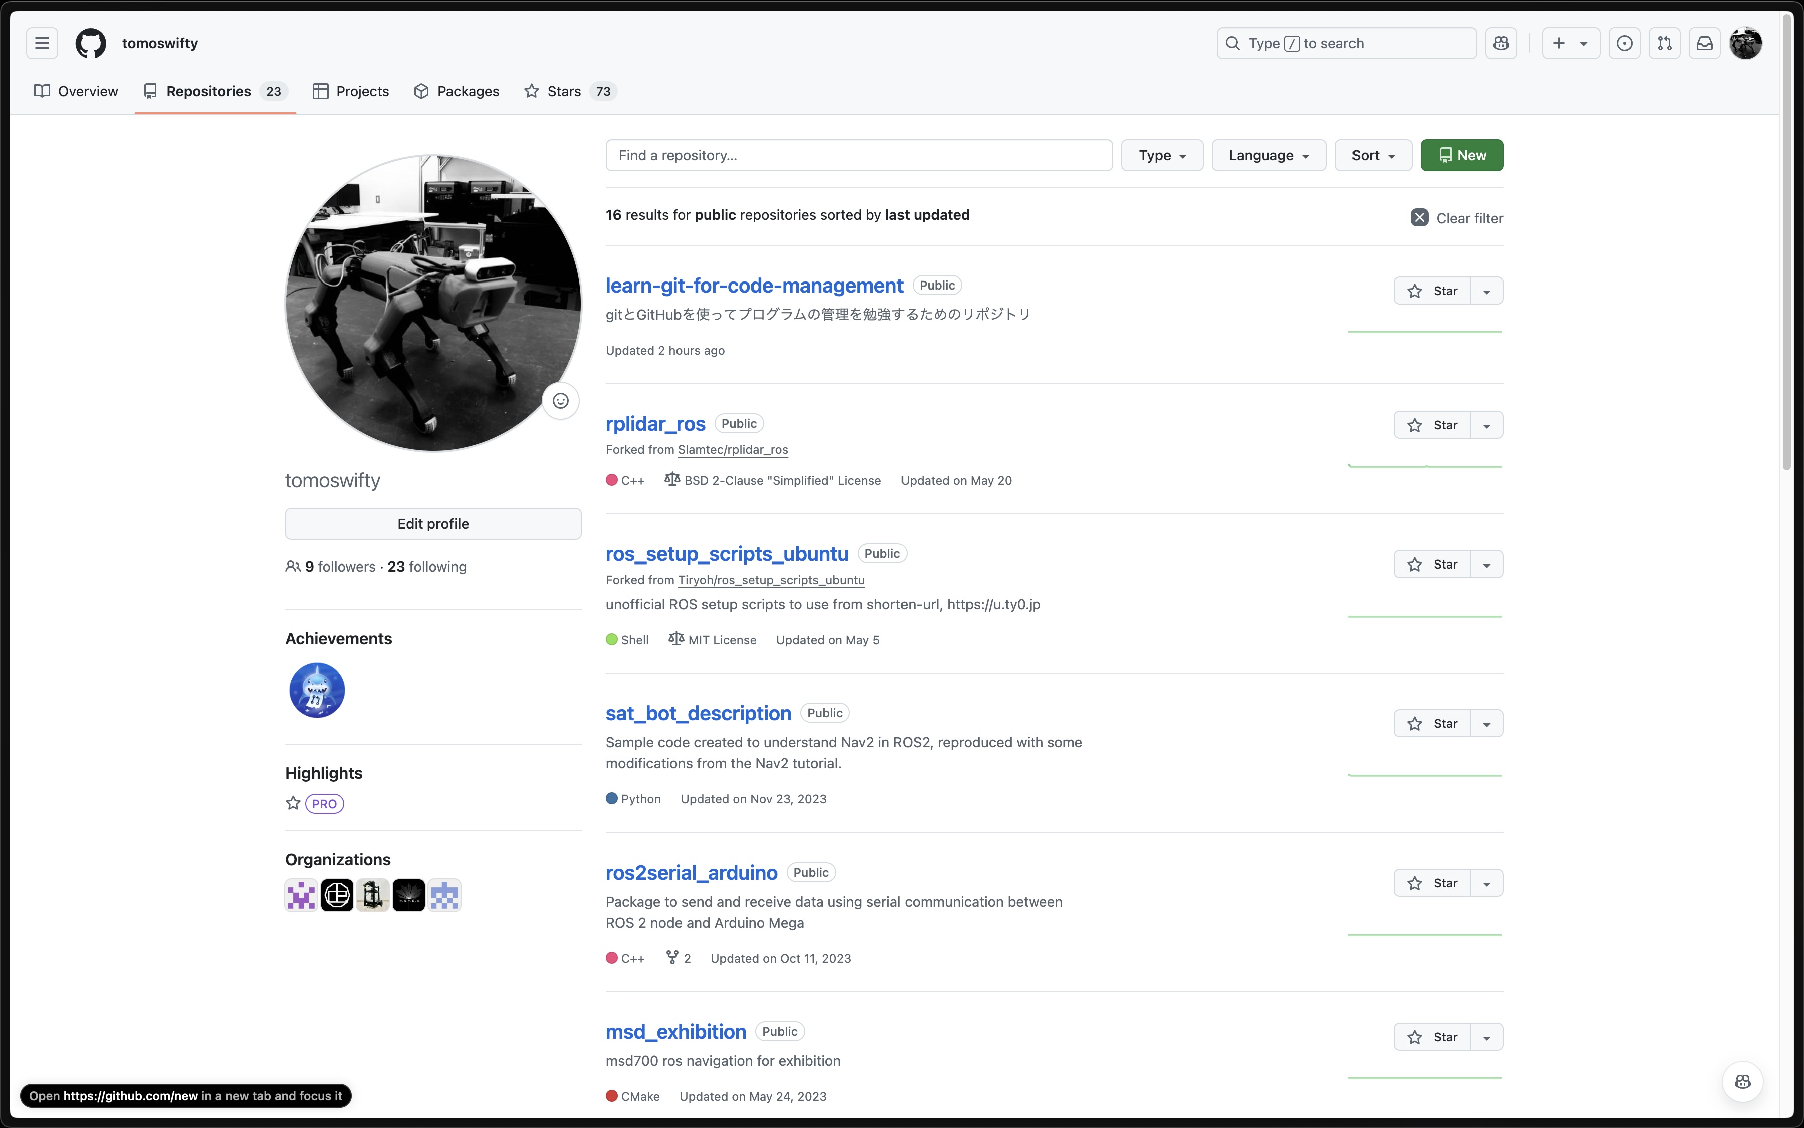Screen dimensions: 1804x1128
Task: Open the Type filter dropdown
Action: [x=1162, y=155]
